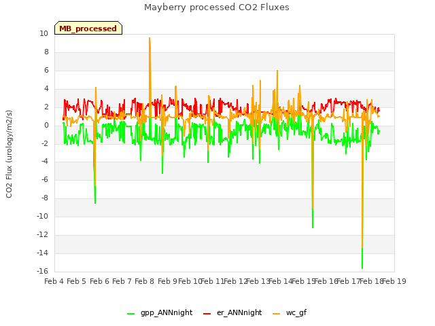Click the orange wc_gf legend swatch

(277, 314)
